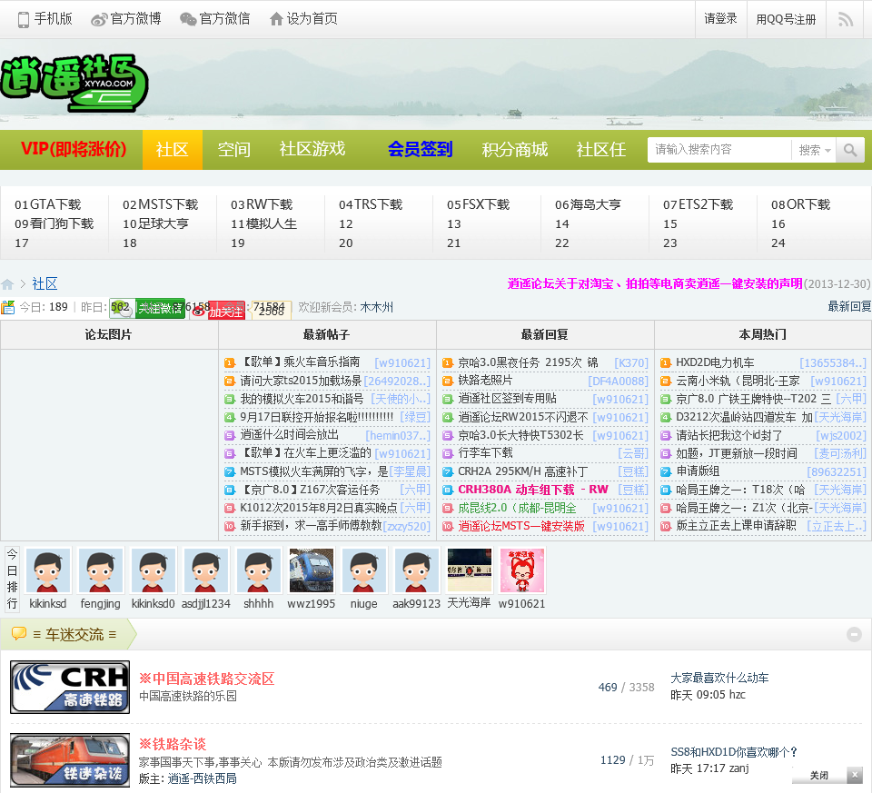Collapse the 车迷交流 section

tap(854, 634)
